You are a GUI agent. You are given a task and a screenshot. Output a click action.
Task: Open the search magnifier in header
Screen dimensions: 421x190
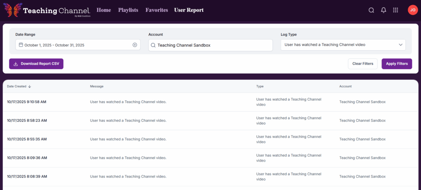point(371,10)
